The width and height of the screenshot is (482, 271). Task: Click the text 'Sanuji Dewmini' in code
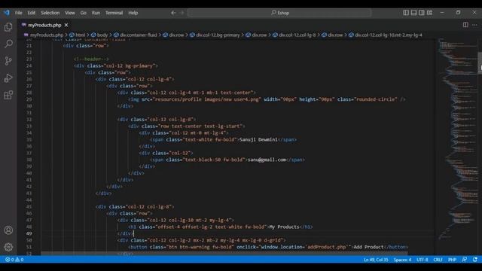point(258,139)
